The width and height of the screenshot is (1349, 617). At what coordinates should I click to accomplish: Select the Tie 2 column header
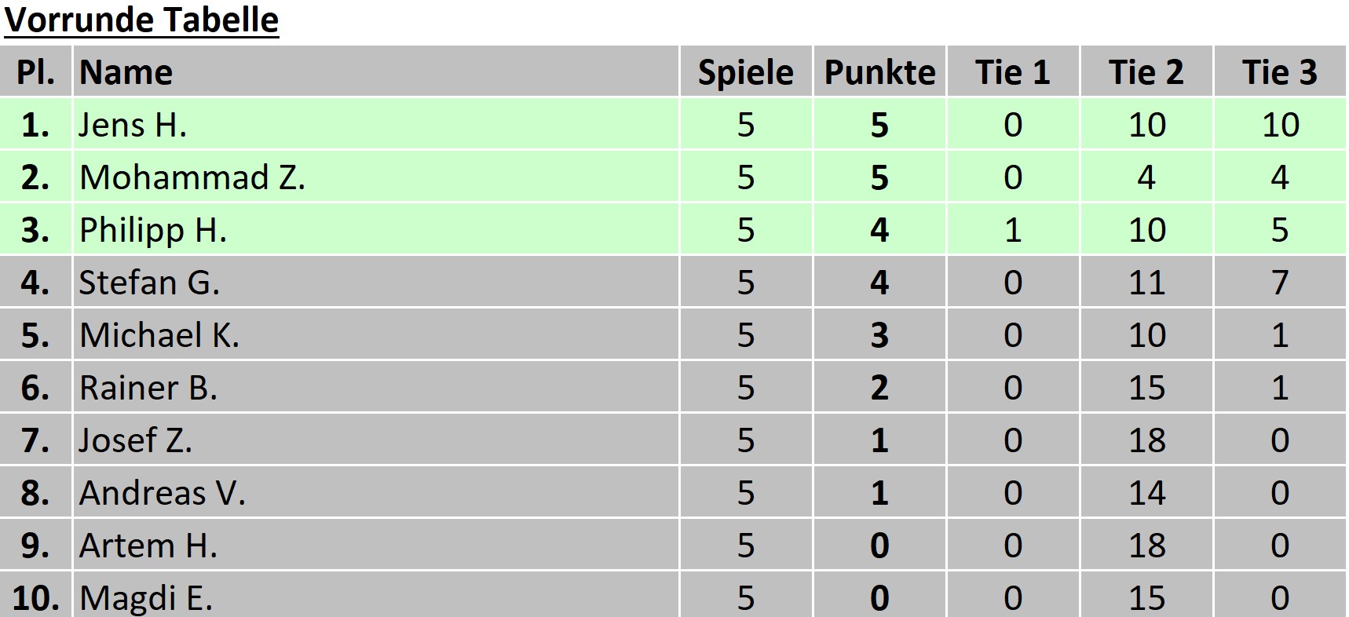point(1146,72)
